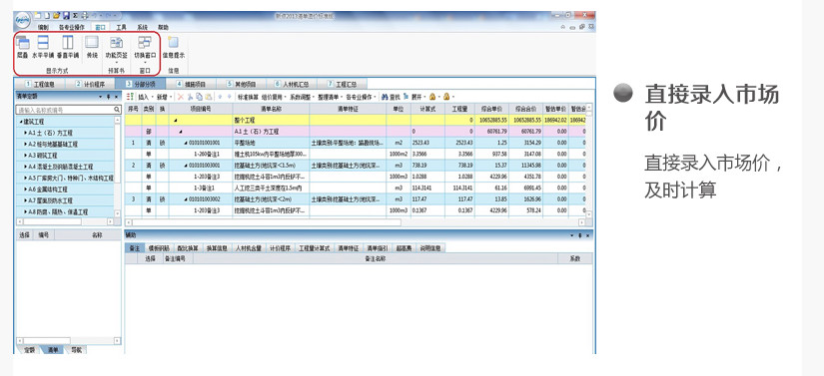Open the 各专业操作 ribbon menu
824x376 pixels.
tap(72, 27)
